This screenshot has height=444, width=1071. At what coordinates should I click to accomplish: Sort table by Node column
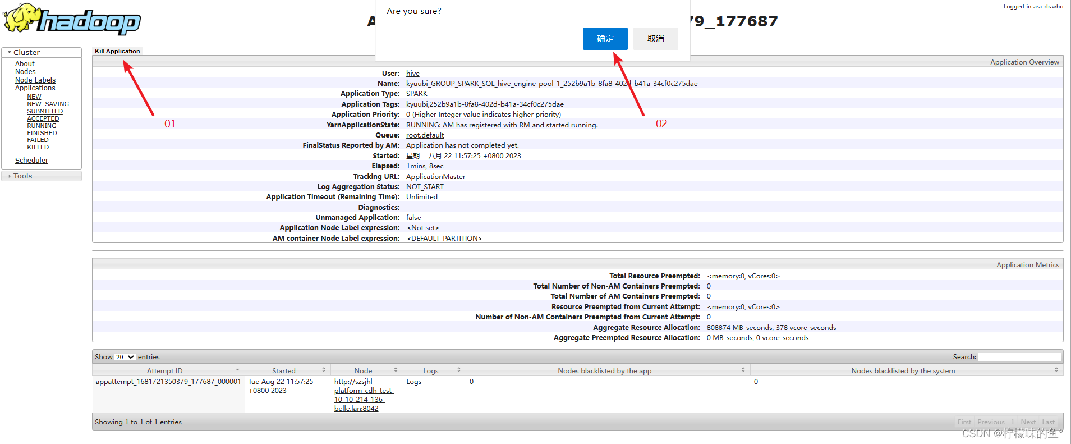367,371
